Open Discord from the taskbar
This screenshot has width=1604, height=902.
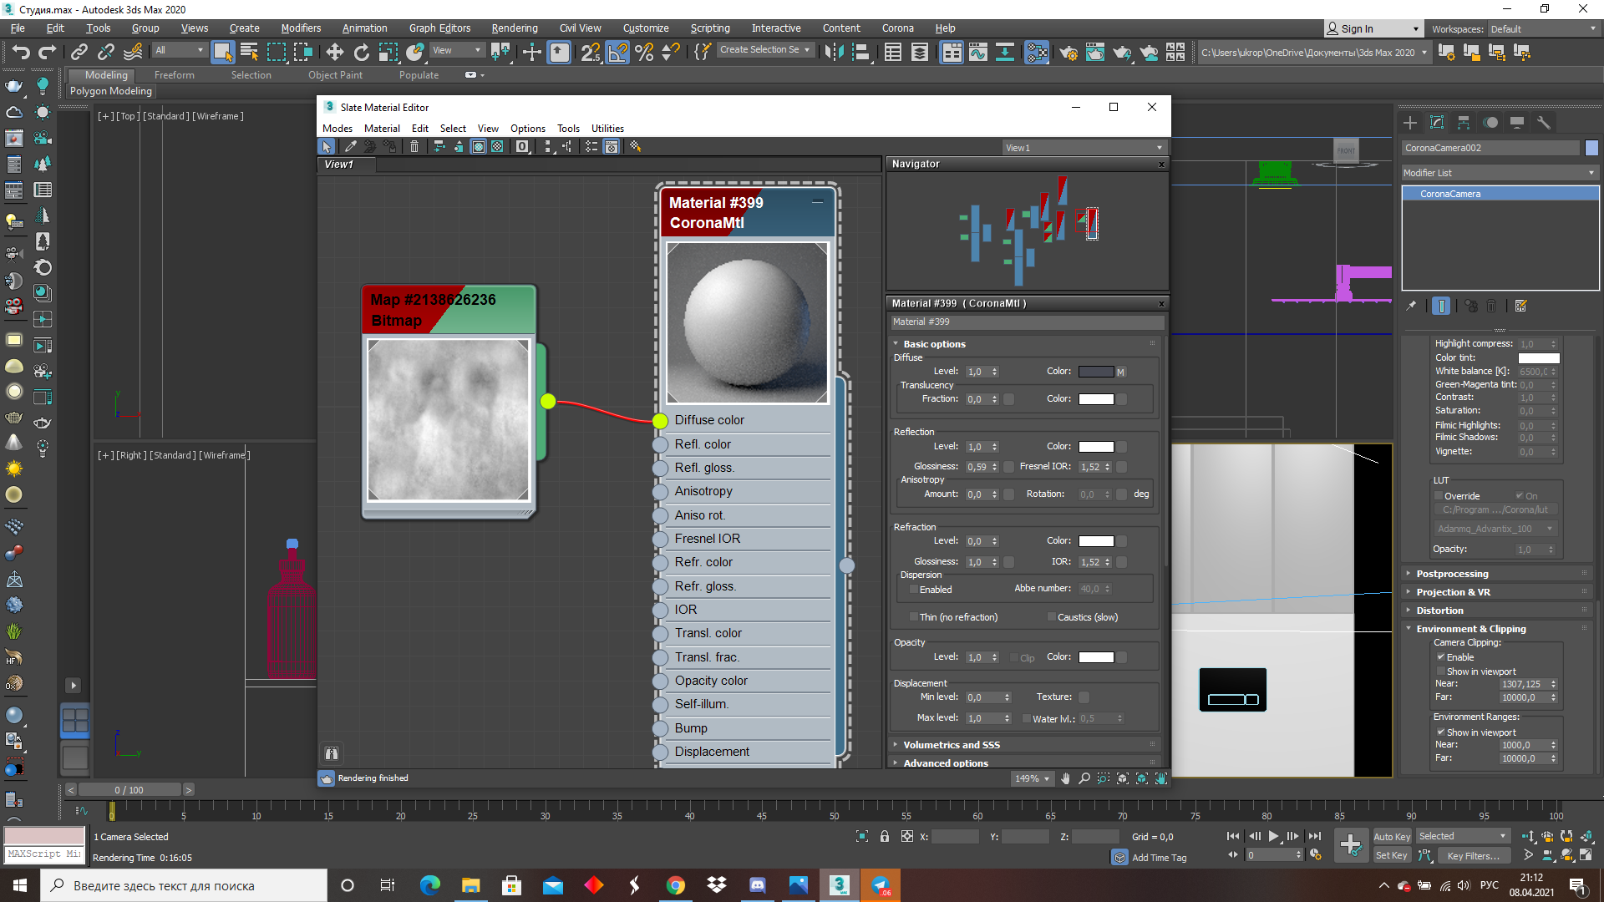click(x=758, y=885)
